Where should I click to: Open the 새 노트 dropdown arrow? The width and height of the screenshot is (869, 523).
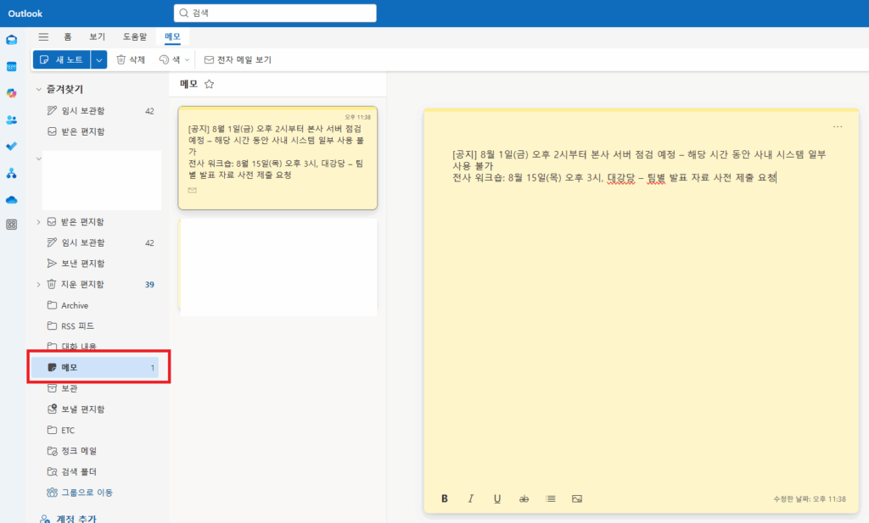98,59
